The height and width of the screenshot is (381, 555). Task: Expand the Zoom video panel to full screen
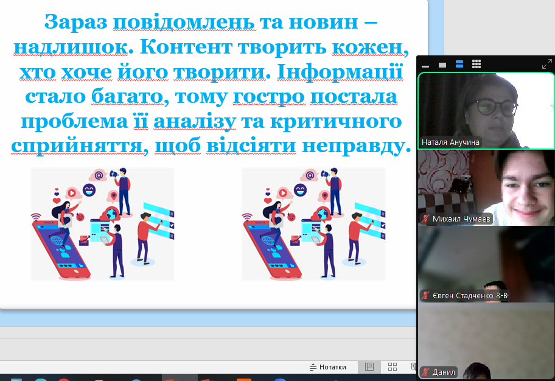click(546, 64)
